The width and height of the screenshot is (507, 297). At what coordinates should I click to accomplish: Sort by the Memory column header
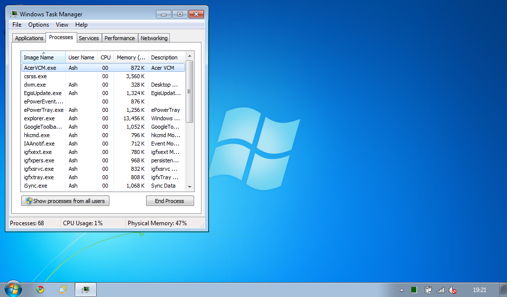pyautogui.click(x=130, y=57)
